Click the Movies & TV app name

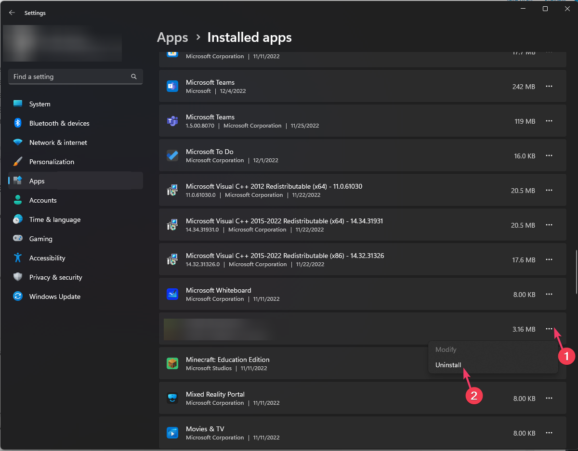pos(205,429)
